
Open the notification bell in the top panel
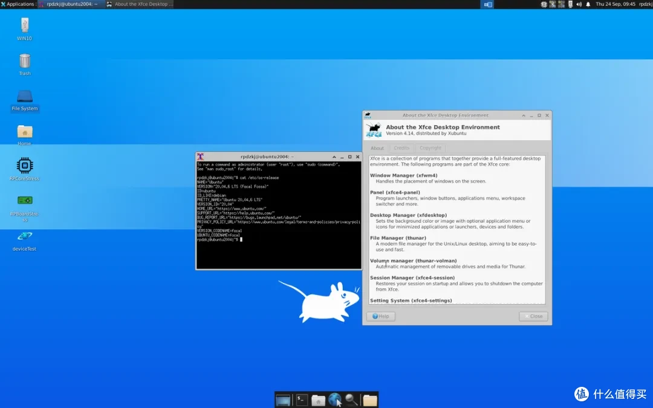(x=588, y=4)
